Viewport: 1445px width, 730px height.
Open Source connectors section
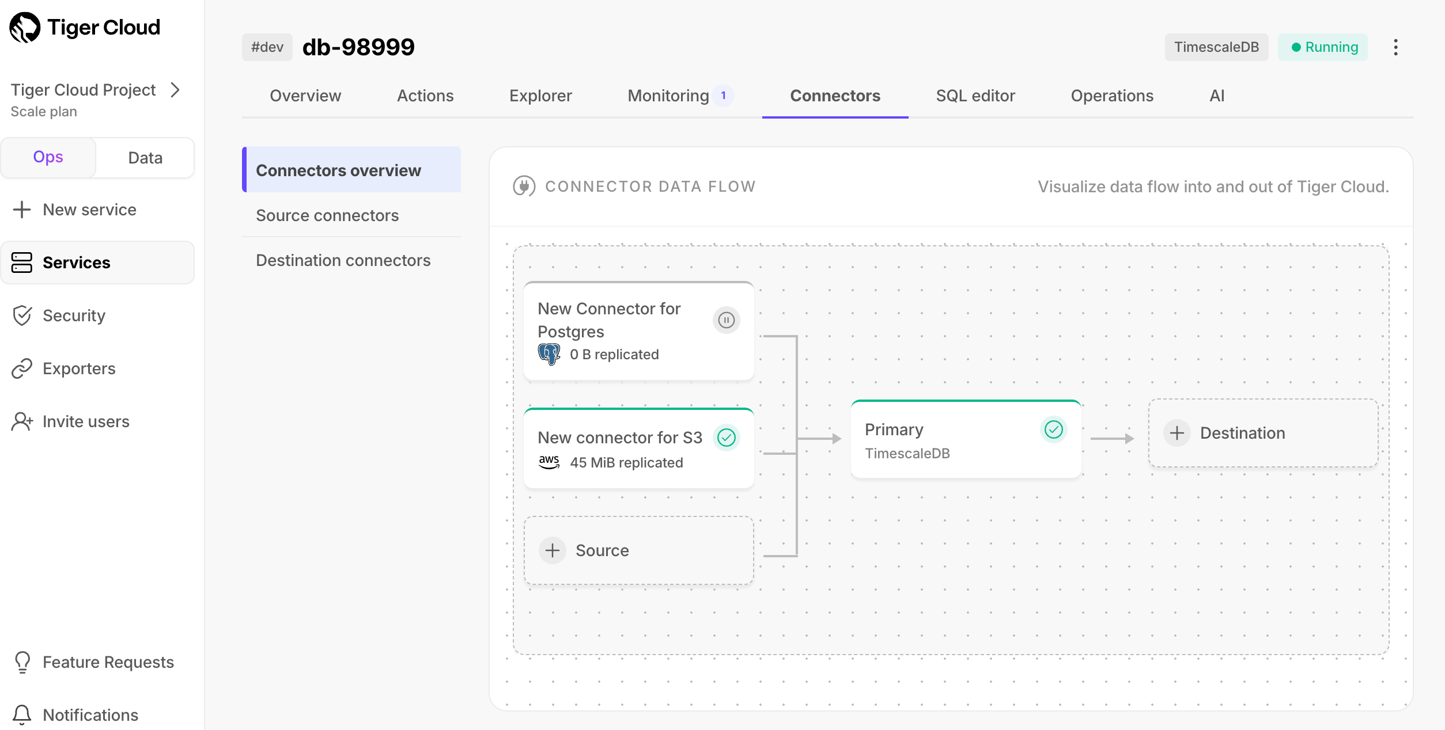tap(351, 215)
